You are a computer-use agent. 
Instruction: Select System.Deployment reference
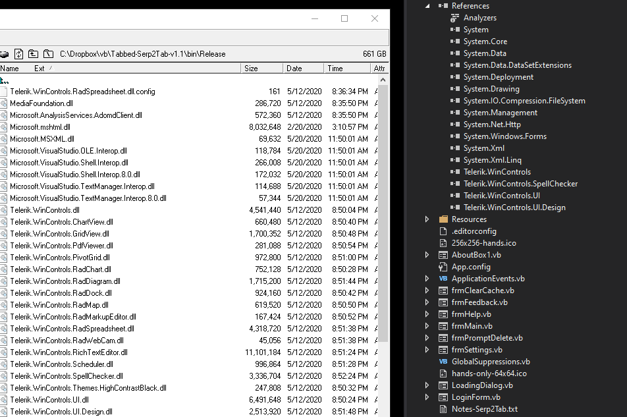(498, 77)
